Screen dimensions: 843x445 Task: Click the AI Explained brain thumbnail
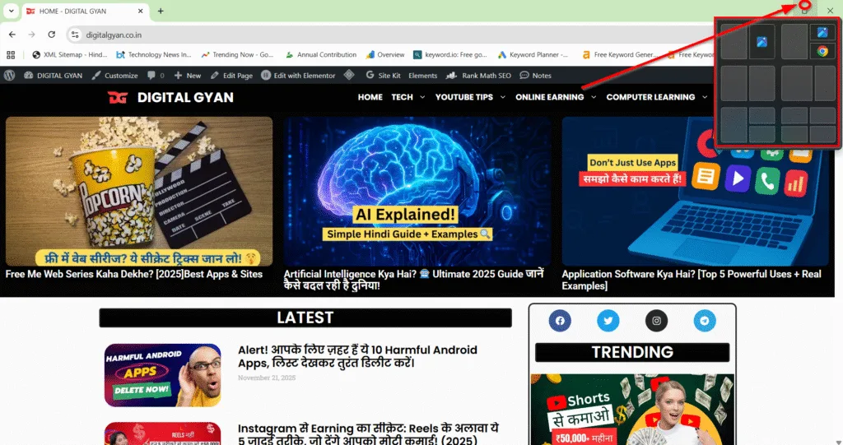pyautogui.click(x=417, y=190)
